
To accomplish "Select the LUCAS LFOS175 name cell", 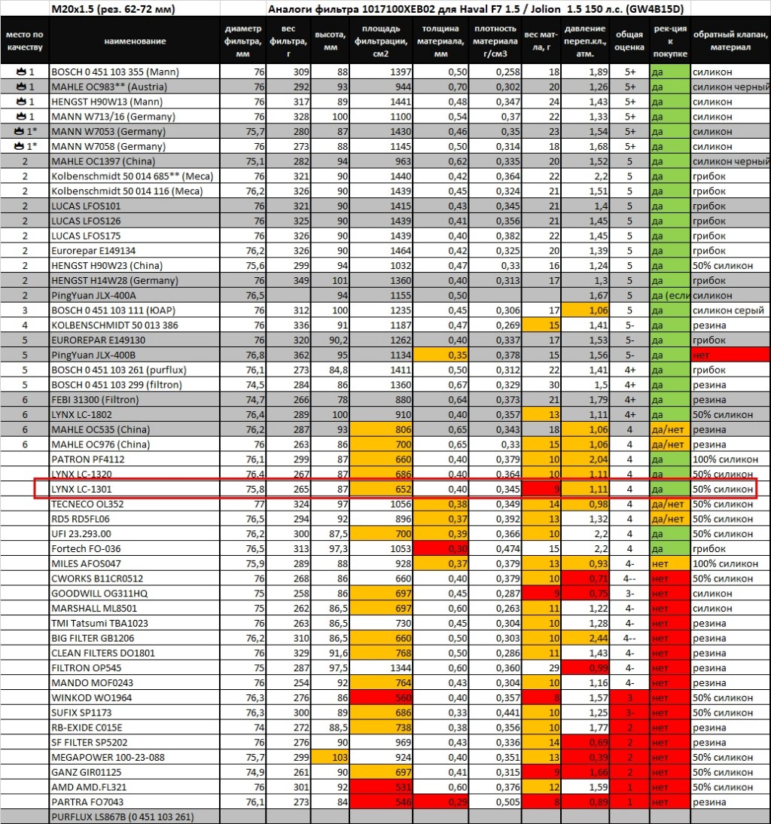I will (135, 236).
